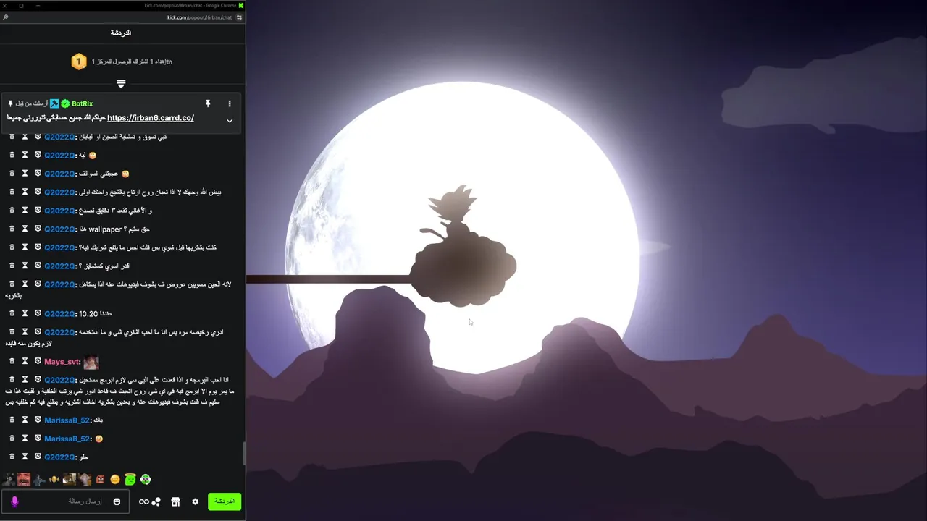Delete the Q2022Q message containing 'wallpaper'

(12, 229)
